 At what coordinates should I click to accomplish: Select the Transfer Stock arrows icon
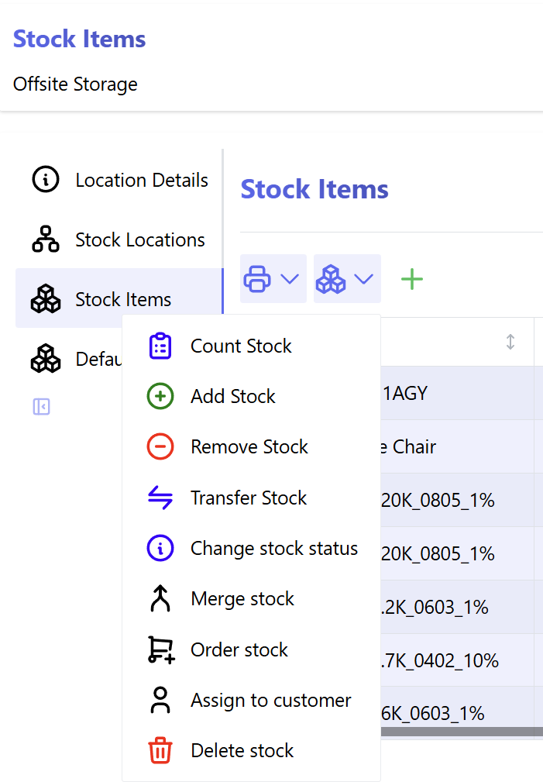160,498
